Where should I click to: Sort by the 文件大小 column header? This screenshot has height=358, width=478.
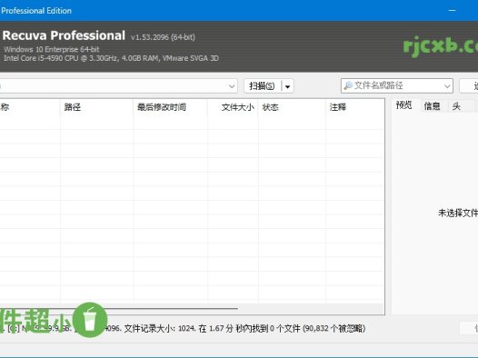[233, 107]
